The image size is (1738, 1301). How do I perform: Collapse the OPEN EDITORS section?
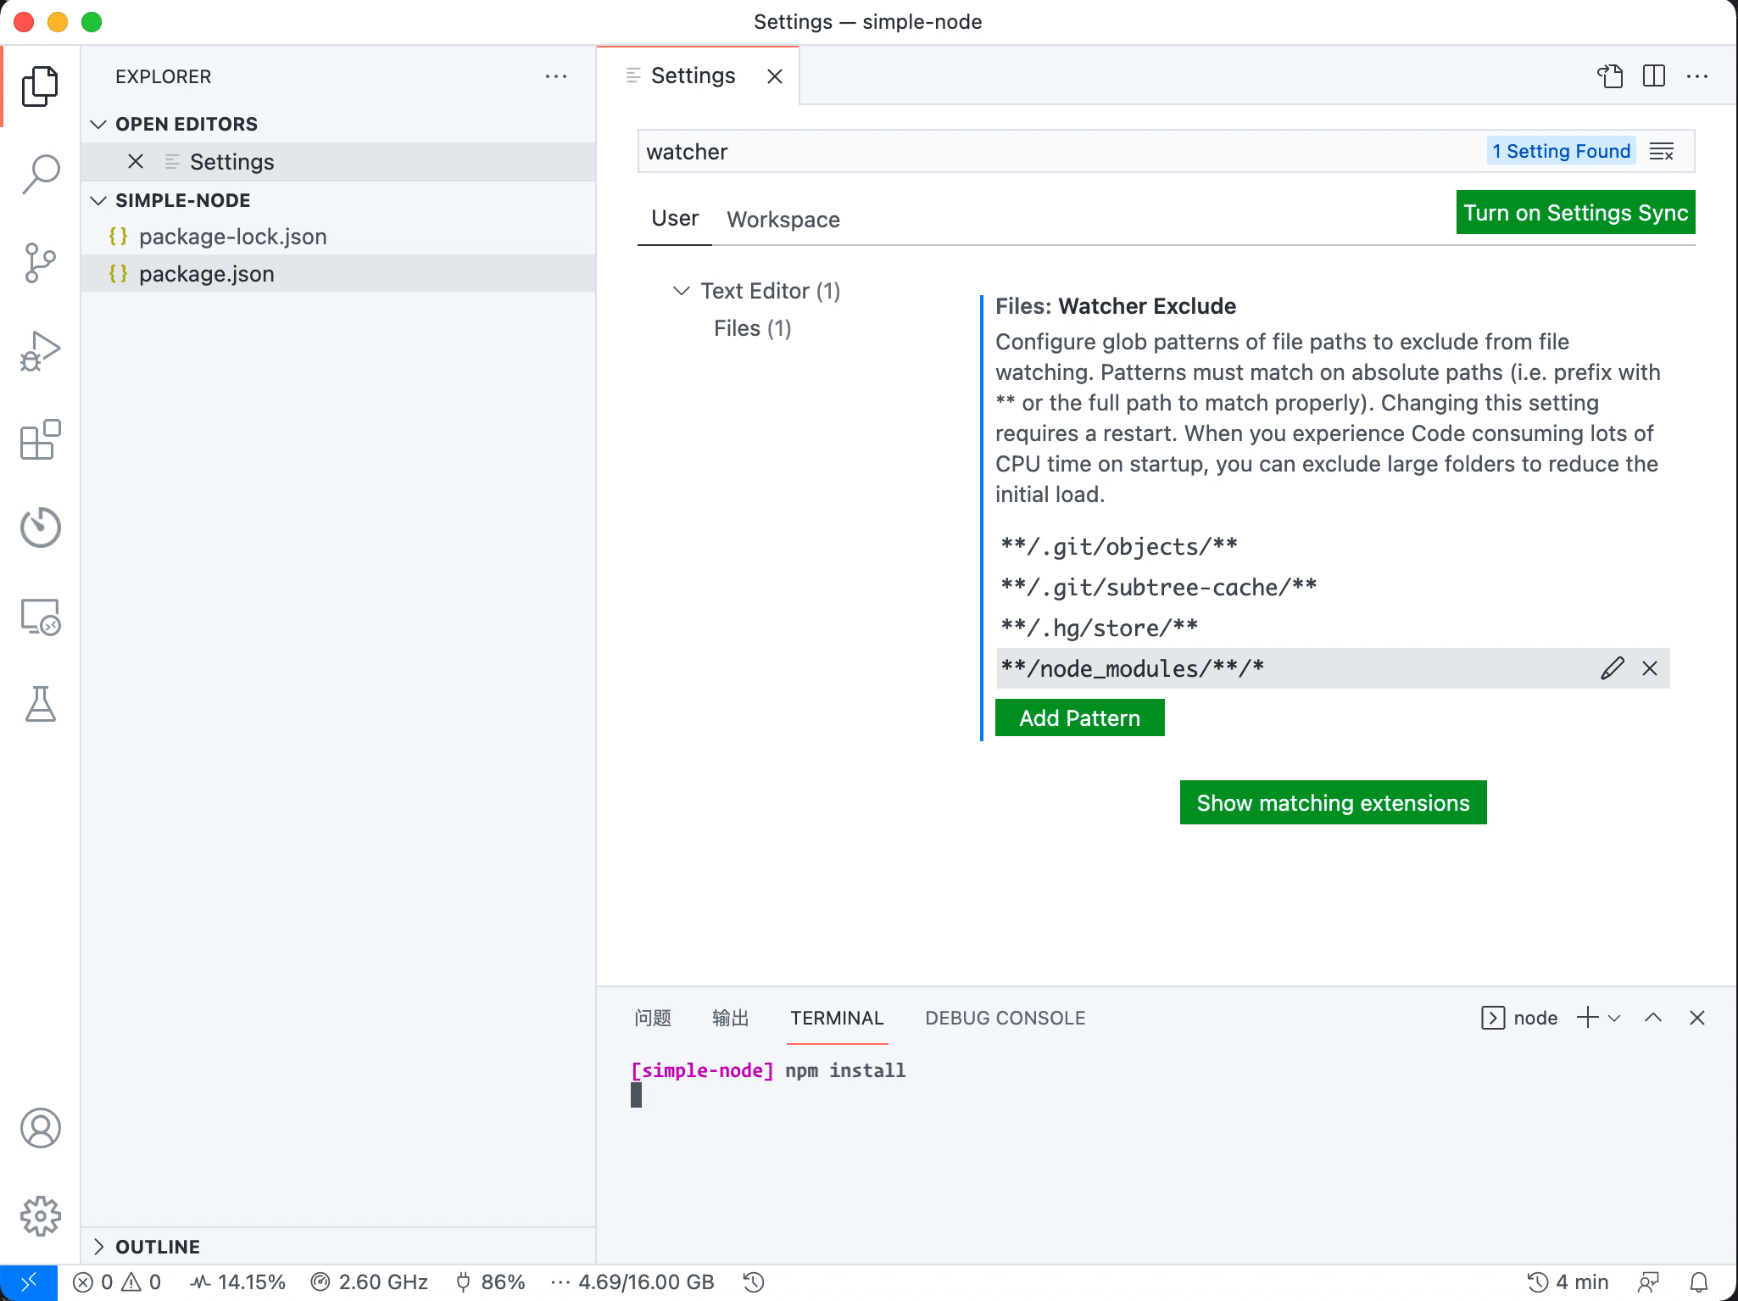click(x=99, y=124)
